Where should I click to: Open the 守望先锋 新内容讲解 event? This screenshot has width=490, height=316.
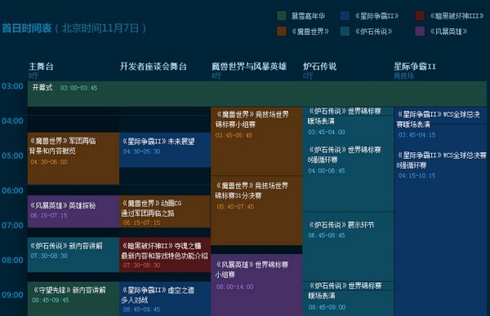click(73, 299)
